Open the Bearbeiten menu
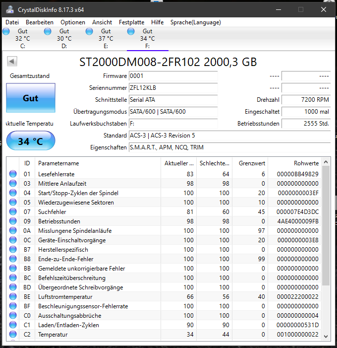Image resolution: width=337 pixels, height=348 pixels. [40, 22]
